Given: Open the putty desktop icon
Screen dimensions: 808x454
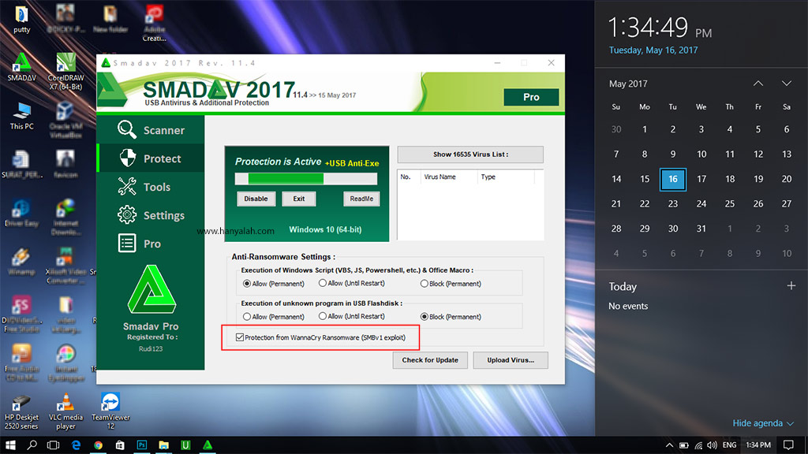Looking at the screenshot, I should click(x=21, y=20).
